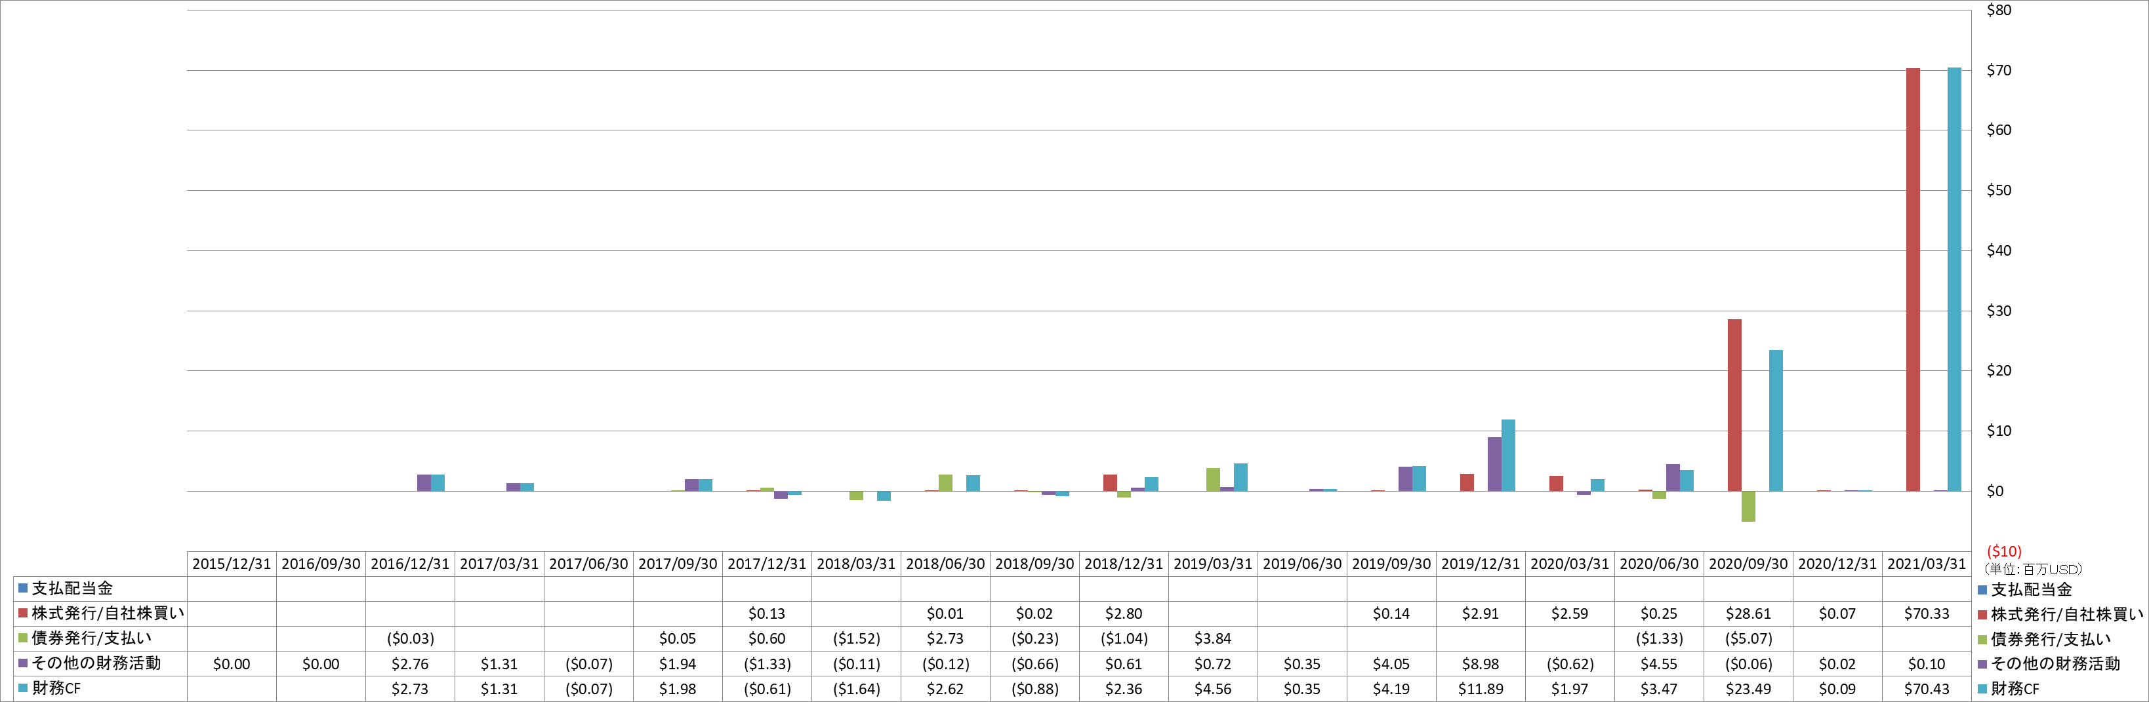Viewport: 2149px width, 702px height.
Task: Click the 2017/06/30 column header
Action: 589,564
